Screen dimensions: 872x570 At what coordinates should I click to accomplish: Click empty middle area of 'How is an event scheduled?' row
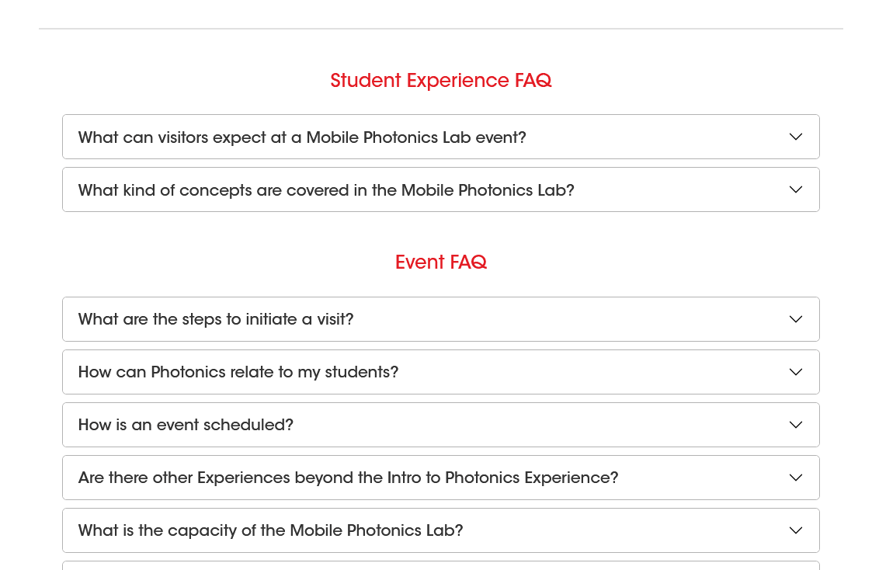click(x=540, y=425)
